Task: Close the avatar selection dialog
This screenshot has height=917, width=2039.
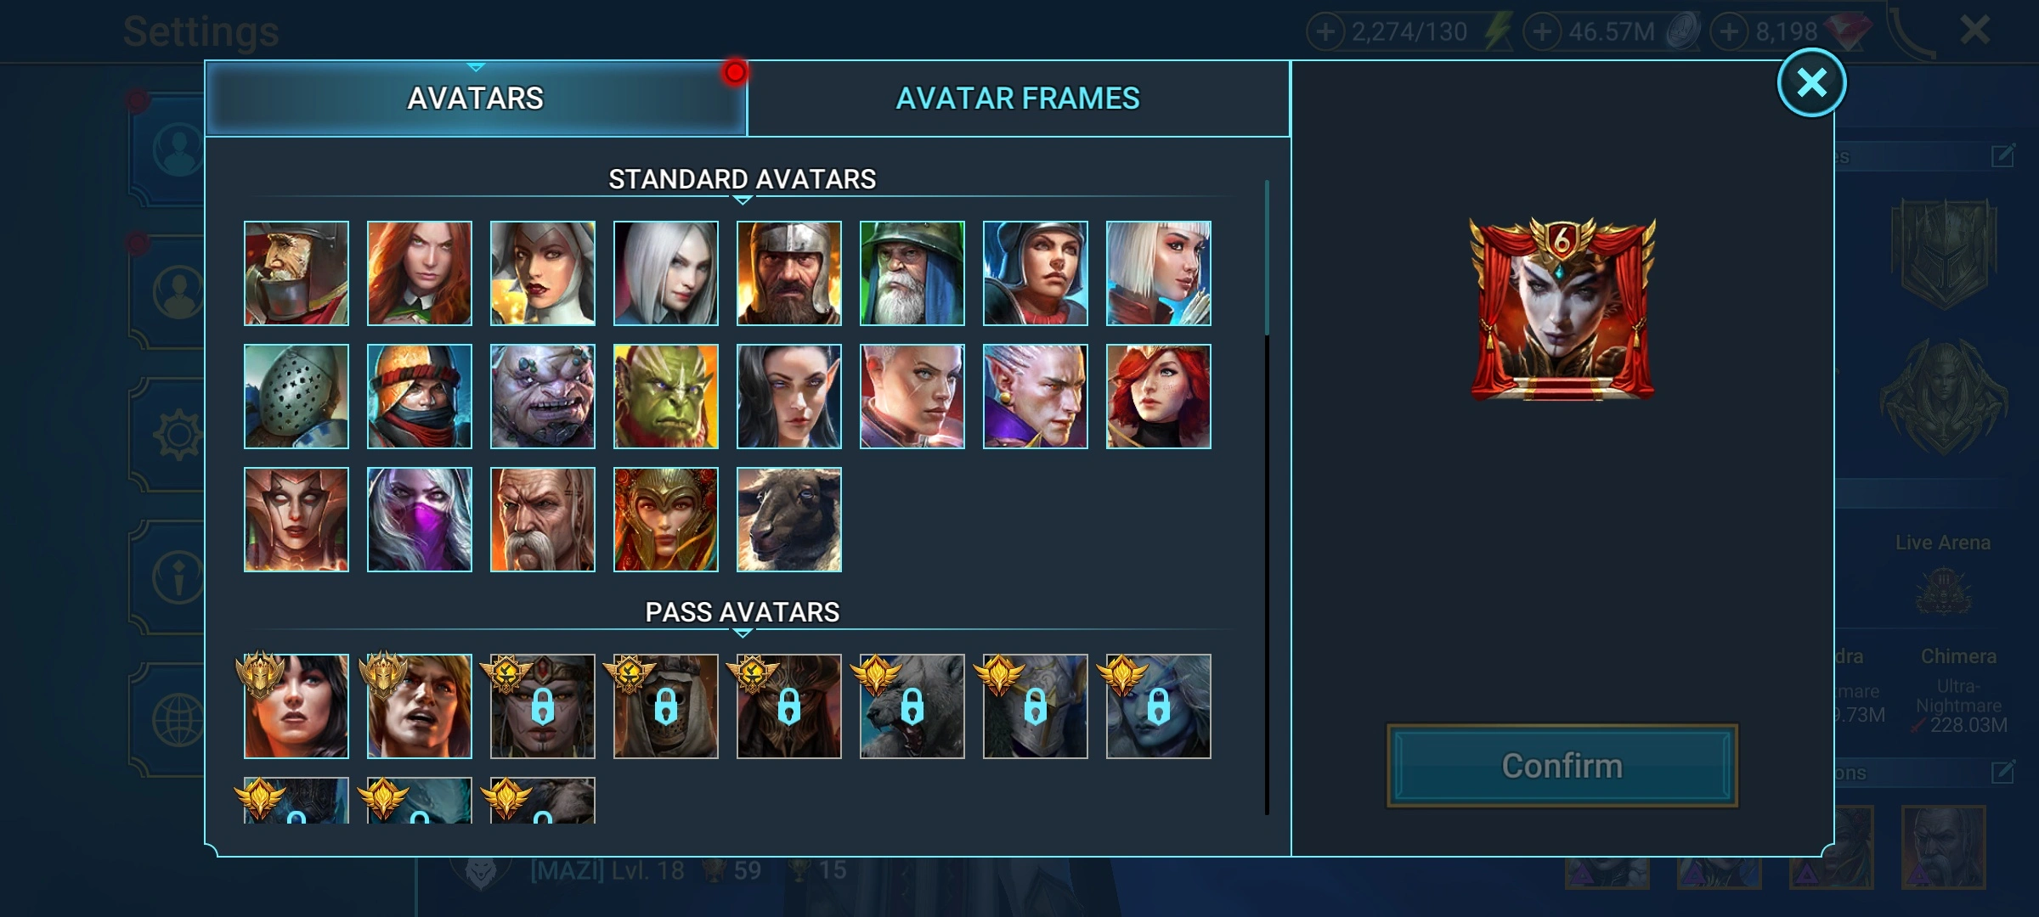Action: [1811, 82]
